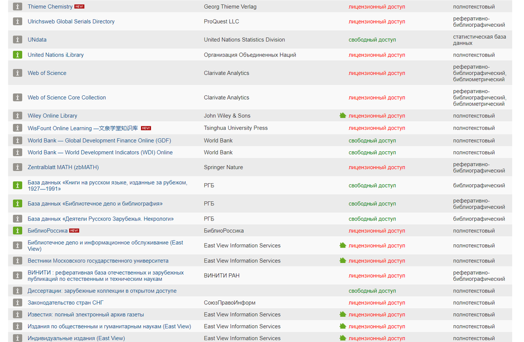
Task: Open info icon for Ulrichsweb Global Serials Directory
Action: tap(17, 21)
